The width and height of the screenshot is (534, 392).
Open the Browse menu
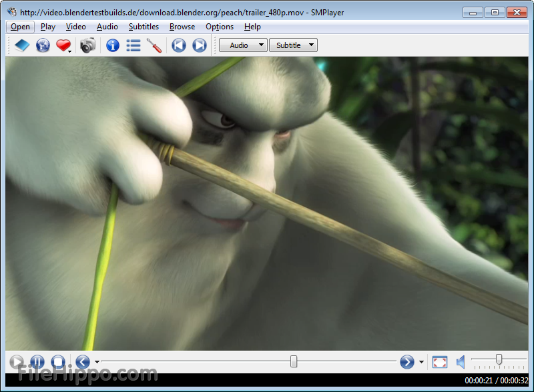point(182,27)
